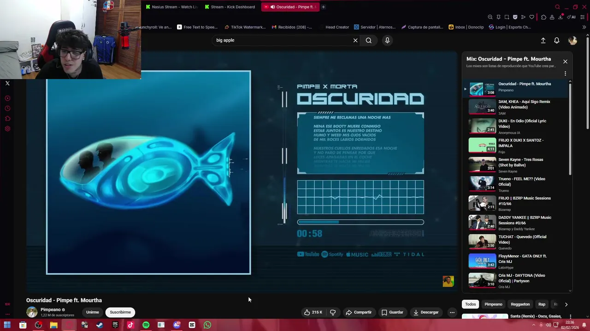Open the TikTok Watermark bookmark
The image size is (590, 331).
click(x=245, y=27)
